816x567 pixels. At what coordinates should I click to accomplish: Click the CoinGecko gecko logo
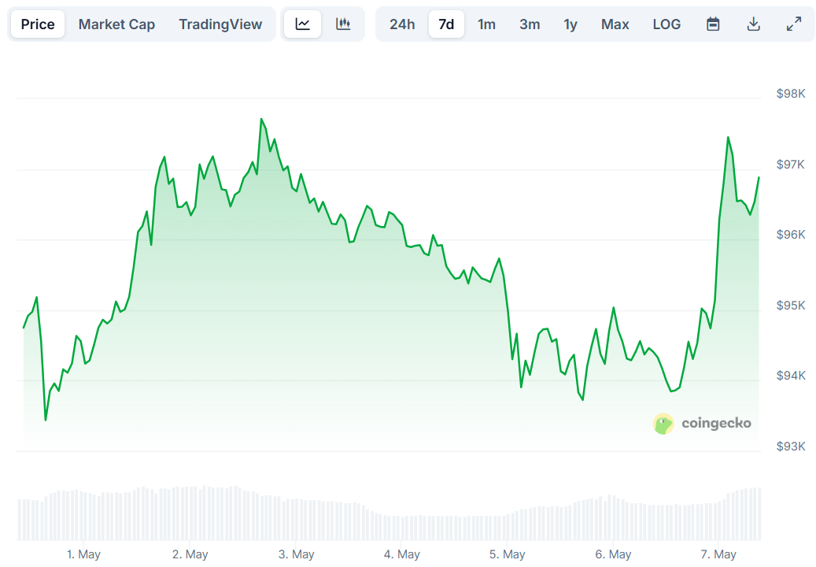tap(663, 423)
